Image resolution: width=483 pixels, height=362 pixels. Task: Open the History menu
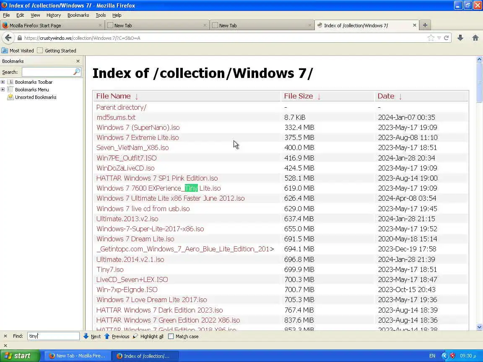click(x=54, y=15)
